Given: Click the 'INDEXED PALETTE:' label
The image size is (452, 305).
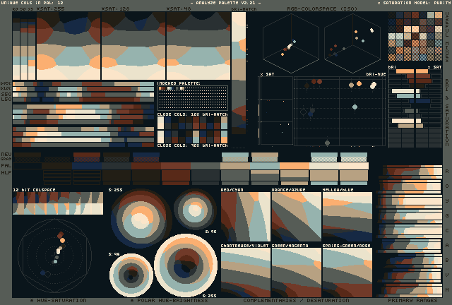Looking at the screenshot, I should (x=179, y=83).
